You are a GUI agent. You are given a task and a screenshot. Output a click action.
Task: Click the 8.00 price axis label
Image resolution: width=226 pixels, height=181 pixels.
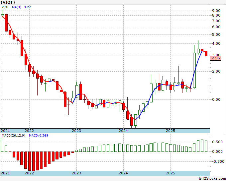216,15
